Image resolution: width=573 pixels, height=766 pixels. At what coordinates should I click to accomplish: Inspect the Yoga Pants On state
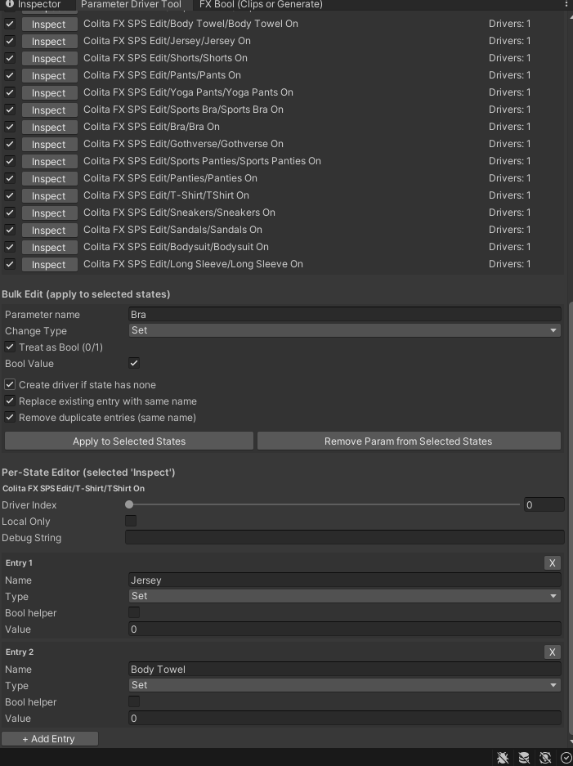(x=49, y=93)
